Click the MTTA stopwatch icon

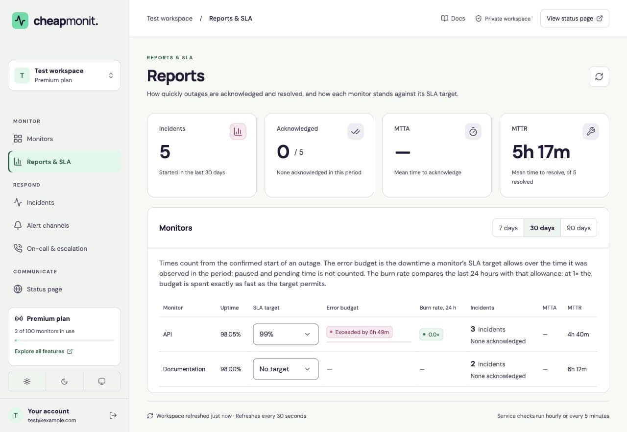[x=473, y=131]
